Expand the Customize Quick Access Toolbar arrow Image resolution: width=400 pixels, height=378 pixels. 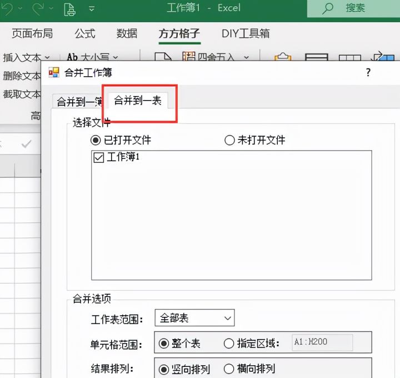92,9
